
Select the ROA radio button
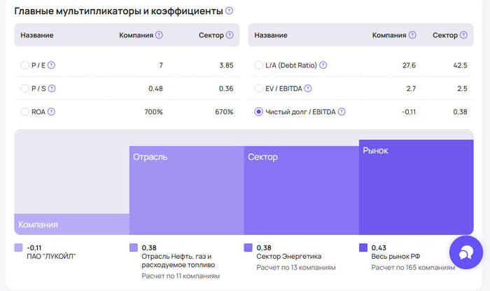pyautogui.click(x=25, y=111)
